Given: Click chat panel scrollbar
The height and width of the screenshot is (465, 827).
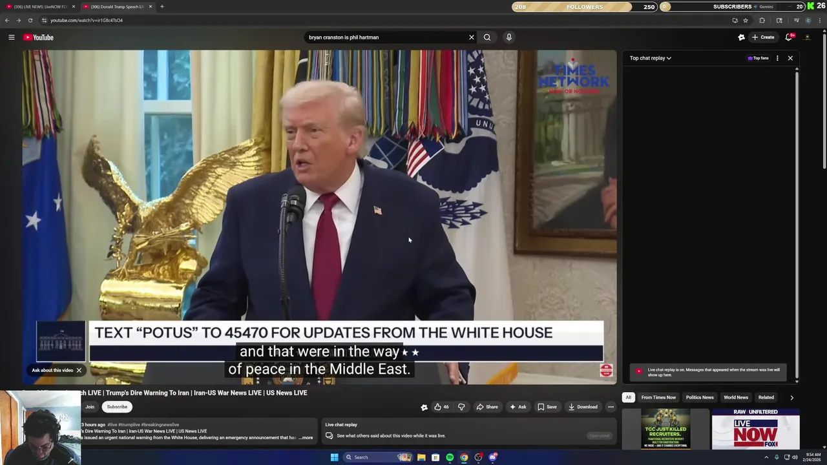Looking at the screenshot, I should (x=797, y=226).
